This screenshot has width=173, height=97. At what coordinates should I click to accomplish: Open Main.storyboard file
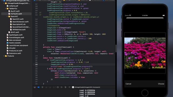15,40
